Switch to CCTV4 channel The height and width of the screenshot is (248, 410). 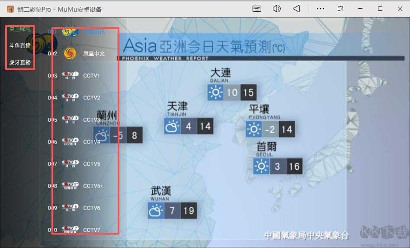[91, 142]
